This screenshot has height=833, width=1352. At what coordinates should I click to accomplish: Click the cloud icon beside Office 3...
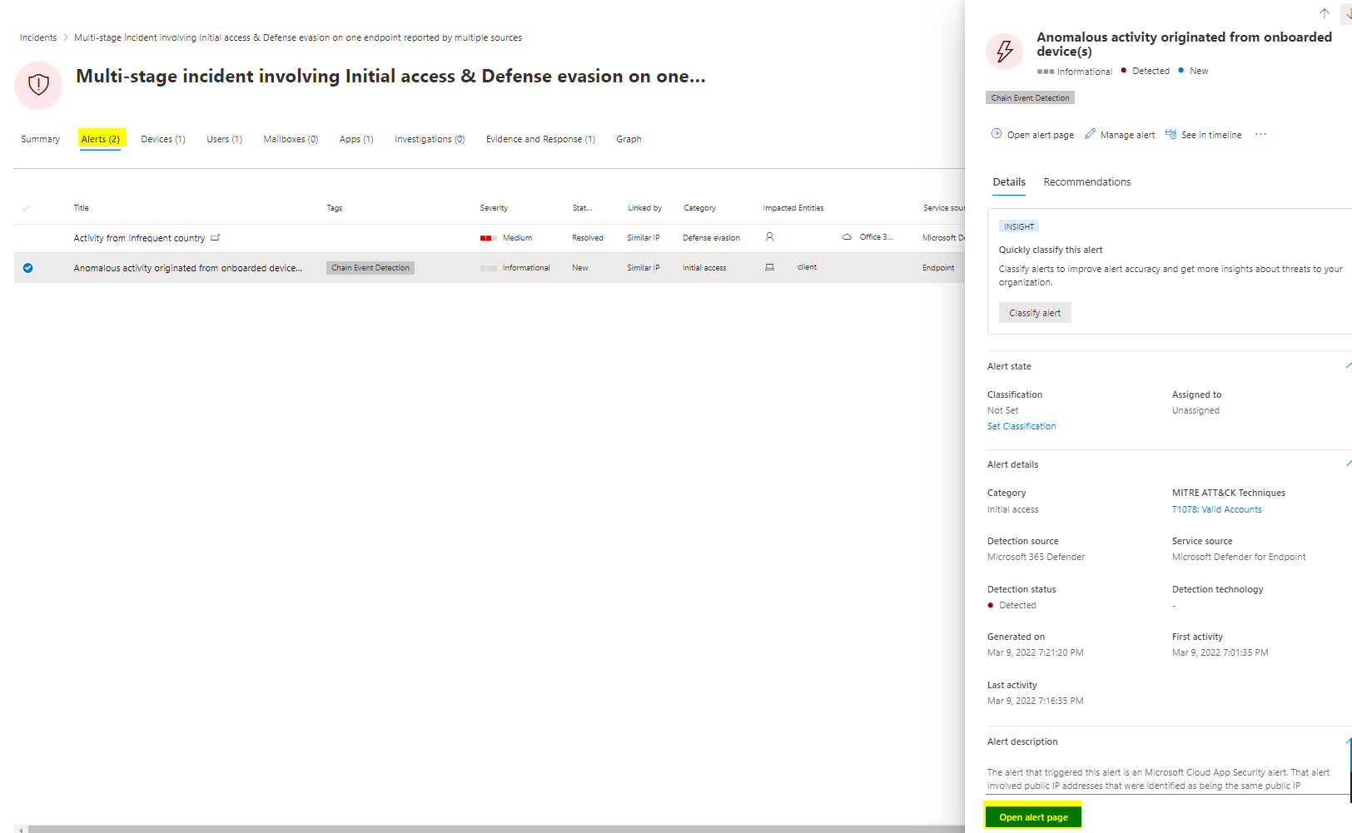tap(847, 237)
